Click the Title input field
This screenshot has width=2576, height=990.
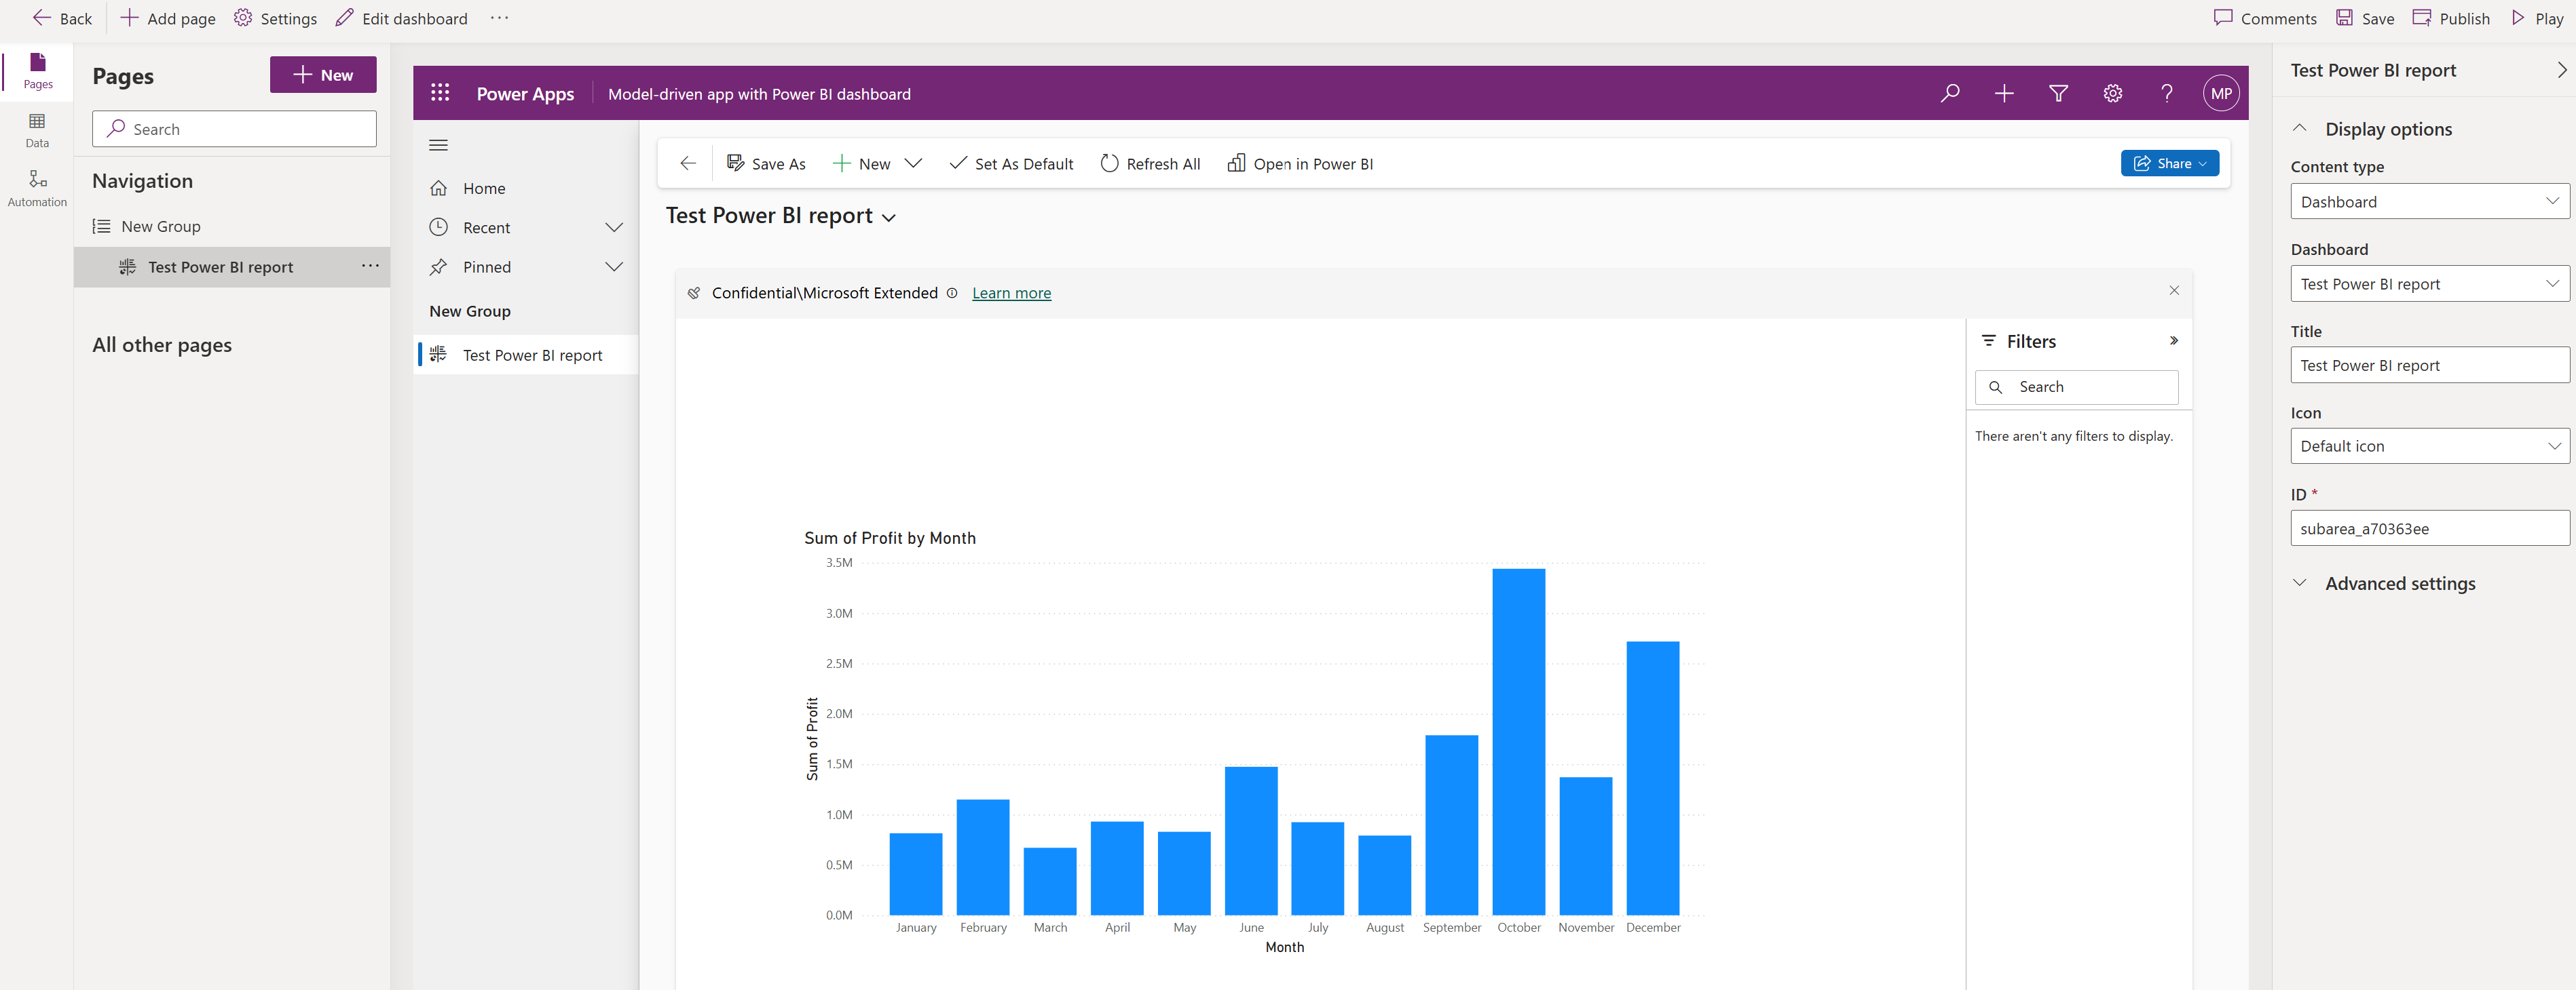2429,365
